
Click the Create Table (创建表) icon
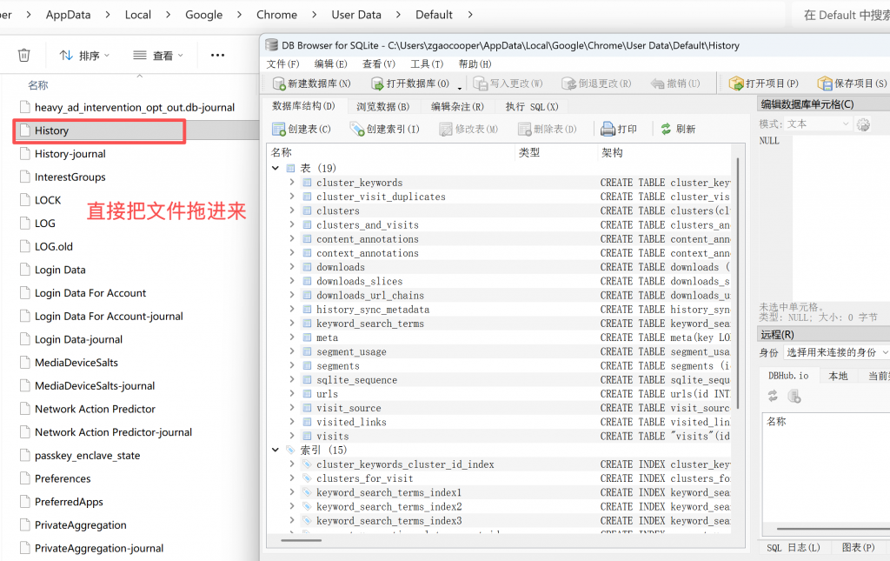(x=279, y=129)
